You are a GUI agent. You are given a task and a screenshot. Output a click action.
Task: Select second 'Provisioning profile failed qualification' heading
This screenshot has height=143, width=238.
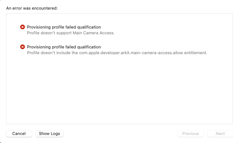point(64,47)
